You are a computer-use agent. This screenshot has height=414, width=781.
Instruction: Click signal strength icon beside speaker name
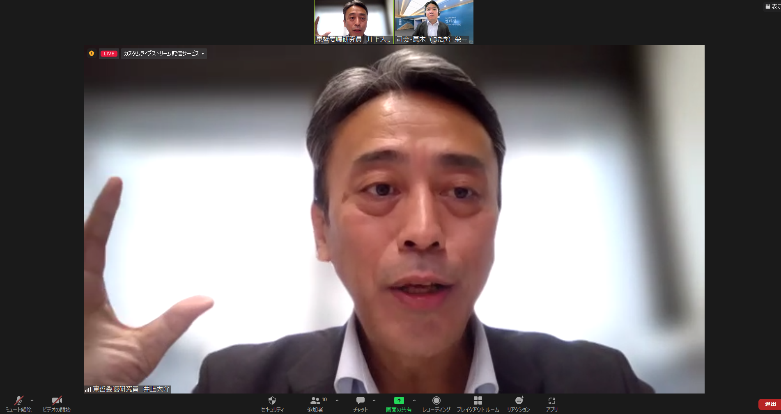(88, 389)
